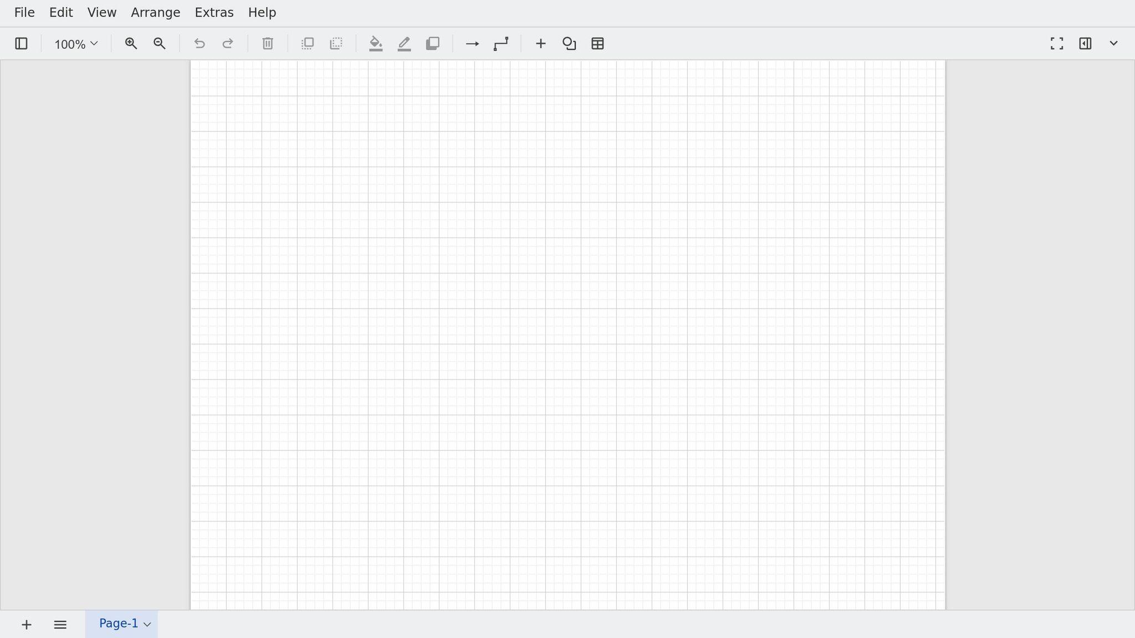Apply a Shadow with the shadow icon
Image resolution: width=1135 pixels, height=638 pixels.
[432, 43]
